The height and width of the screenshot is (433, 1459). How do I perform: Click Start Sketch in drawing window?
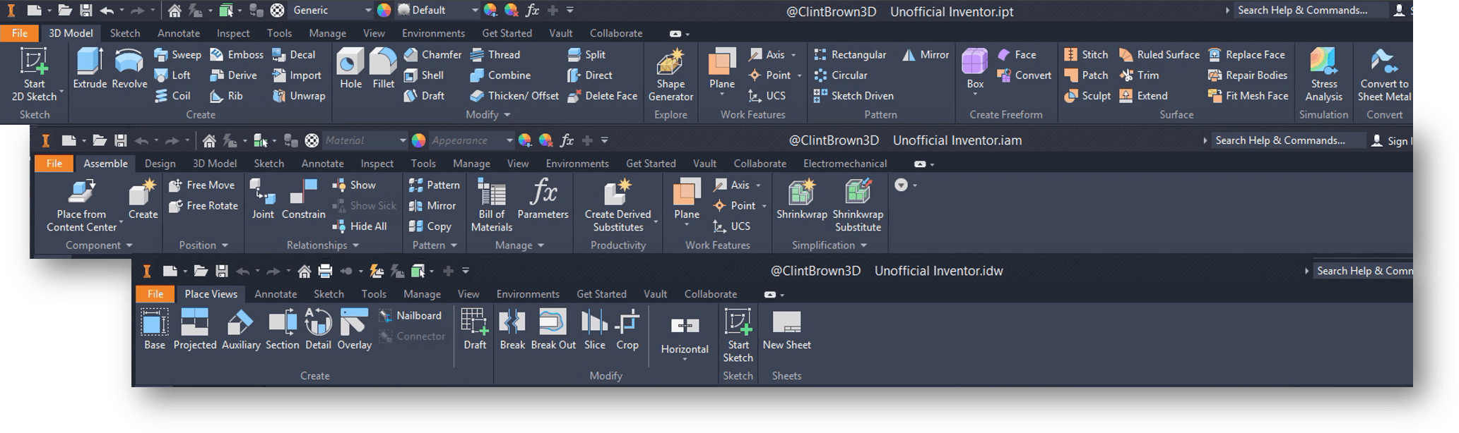point(738,336)
